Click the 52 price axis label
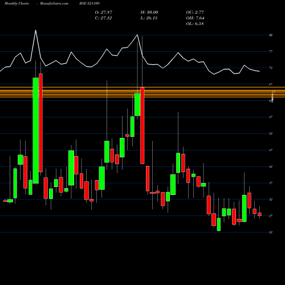285x285 pixels. click(x=271, y=133)
